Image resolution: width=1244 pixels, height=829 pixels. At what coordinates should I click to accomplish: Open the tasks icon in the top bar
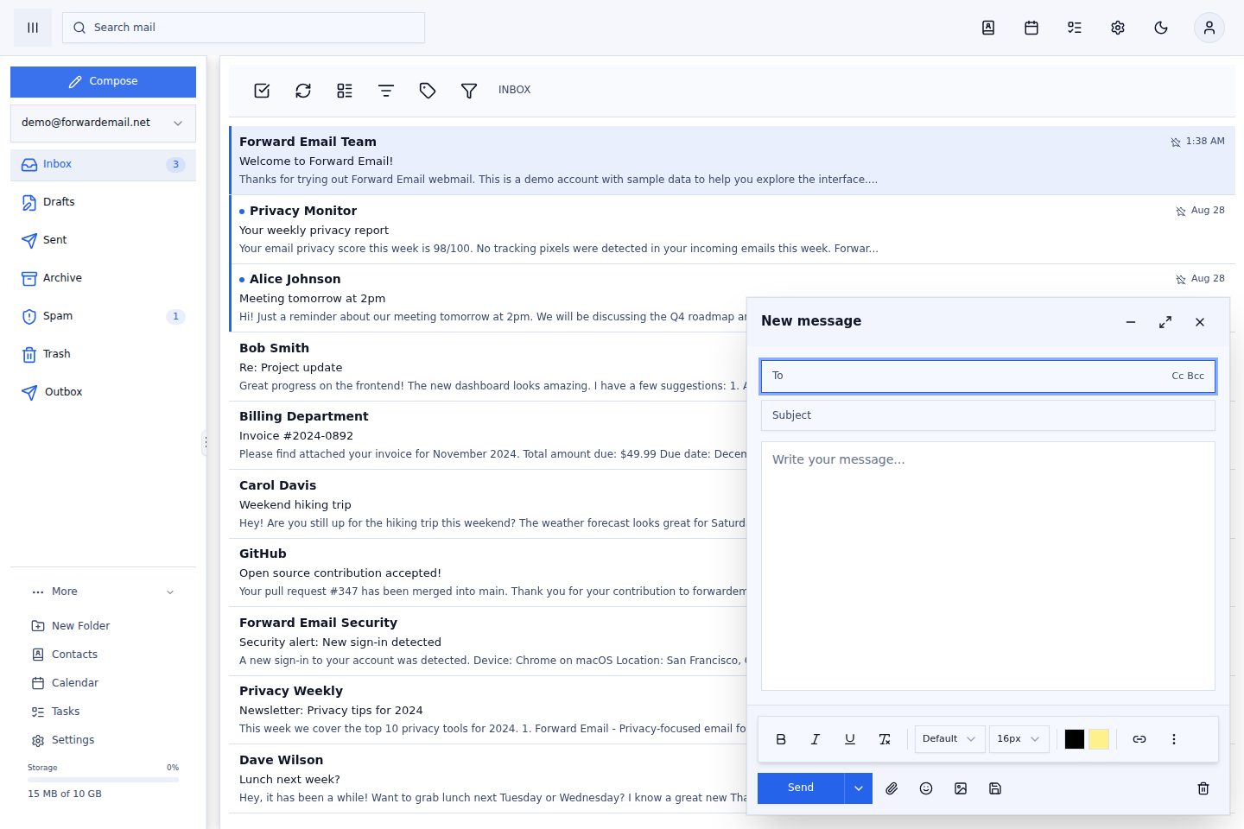tap(1075, 28)
